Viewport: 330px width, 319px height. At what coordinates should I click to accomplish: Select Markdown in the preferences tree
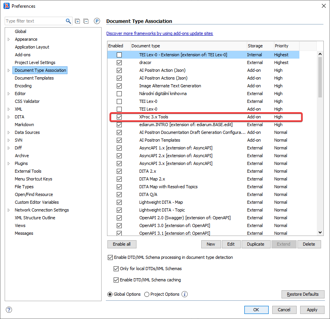pyautogui.click(x=24, y=125)
